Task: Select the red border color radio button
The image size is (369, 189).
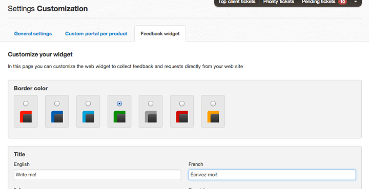Action: [x=26, y=103]
